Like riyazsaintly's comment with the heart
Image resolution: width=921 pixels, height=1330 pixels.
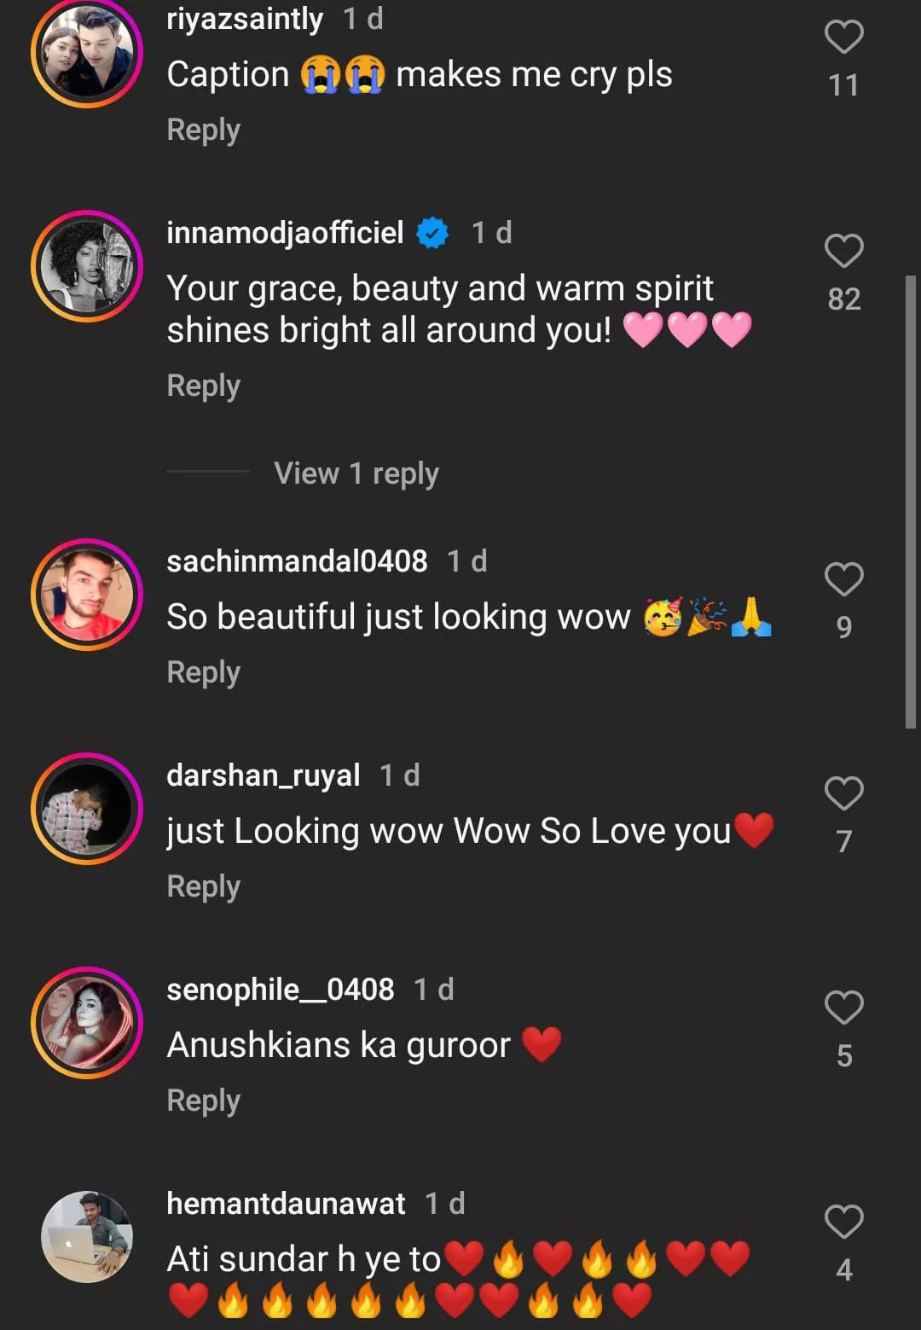pyautogui.click(x=843, y=37)
